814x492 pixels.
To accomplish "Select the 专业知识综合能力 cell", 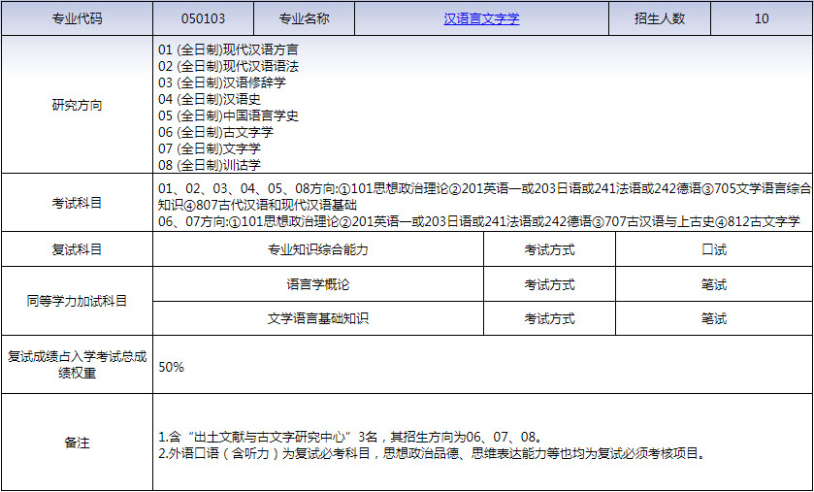I will 318,249.
